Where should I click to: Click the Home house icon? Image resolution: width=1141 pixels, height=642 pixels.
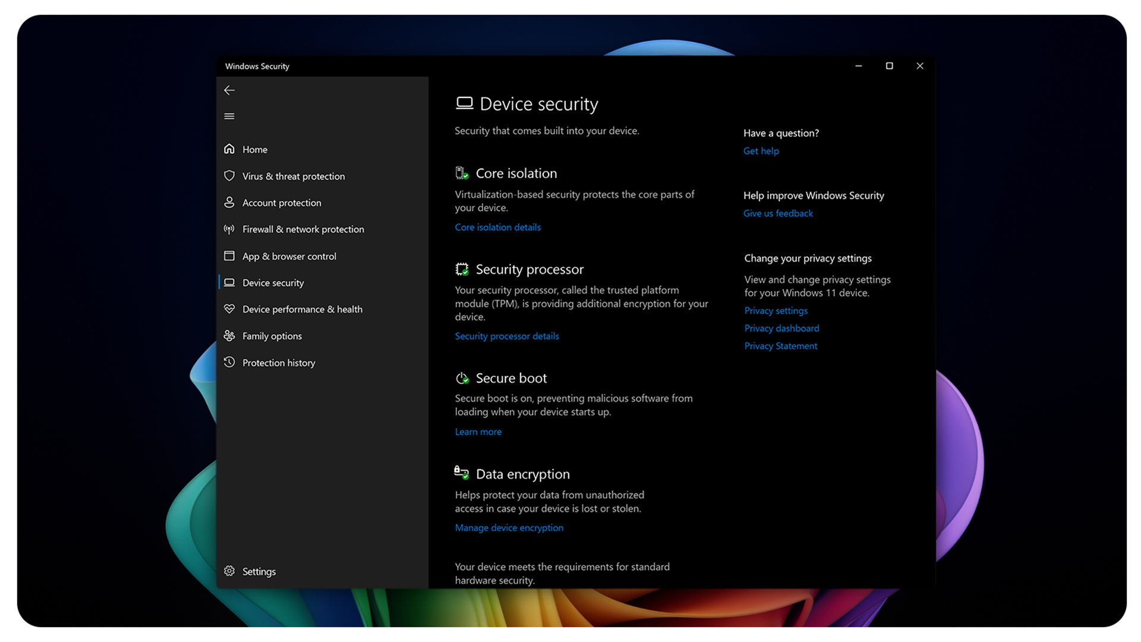229,149
